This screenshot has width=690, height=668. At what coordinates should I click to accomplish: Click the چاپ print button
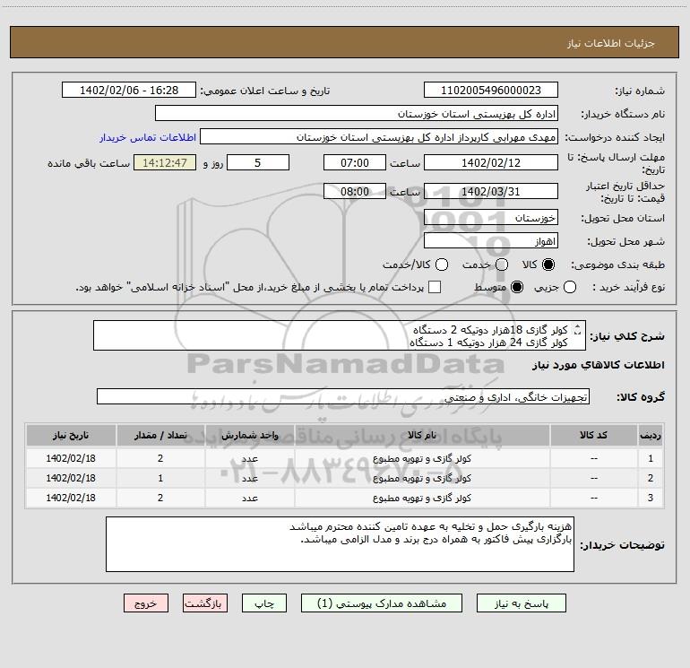[x=264, y=603]
